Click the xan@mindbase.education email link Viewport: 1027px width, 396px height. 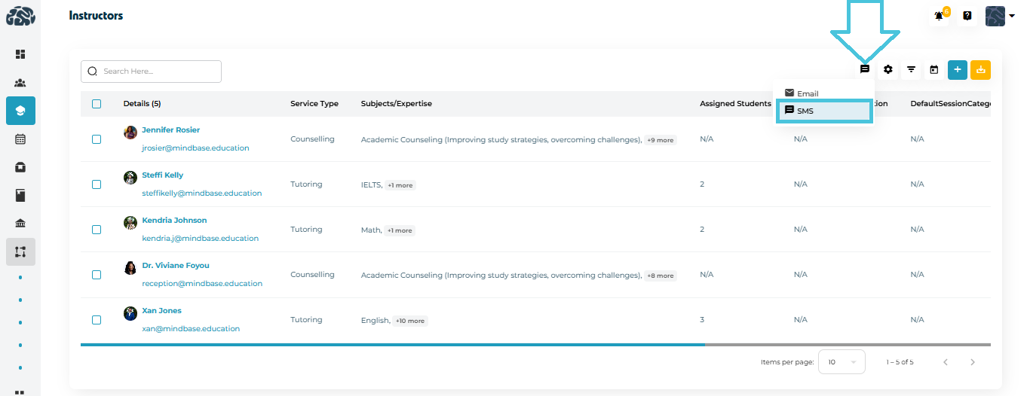191,329
